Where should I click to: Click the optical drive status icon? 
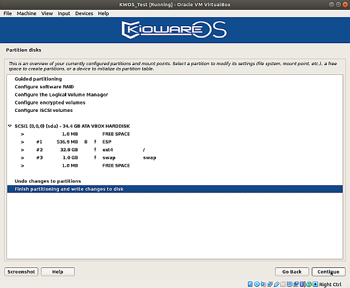click(x=257, y=284)
